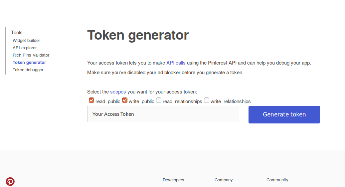Viewport: 345px width, 187px height.
Task: Open the API calls link
Action: point(176,63)
